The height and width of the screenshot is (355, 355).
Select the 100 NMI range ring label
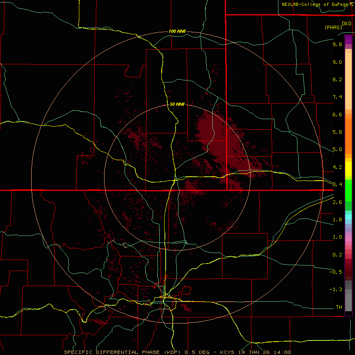177,31
